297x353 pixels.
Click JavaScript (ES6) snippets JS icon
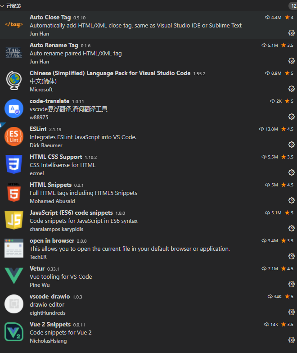coord(14,220)
